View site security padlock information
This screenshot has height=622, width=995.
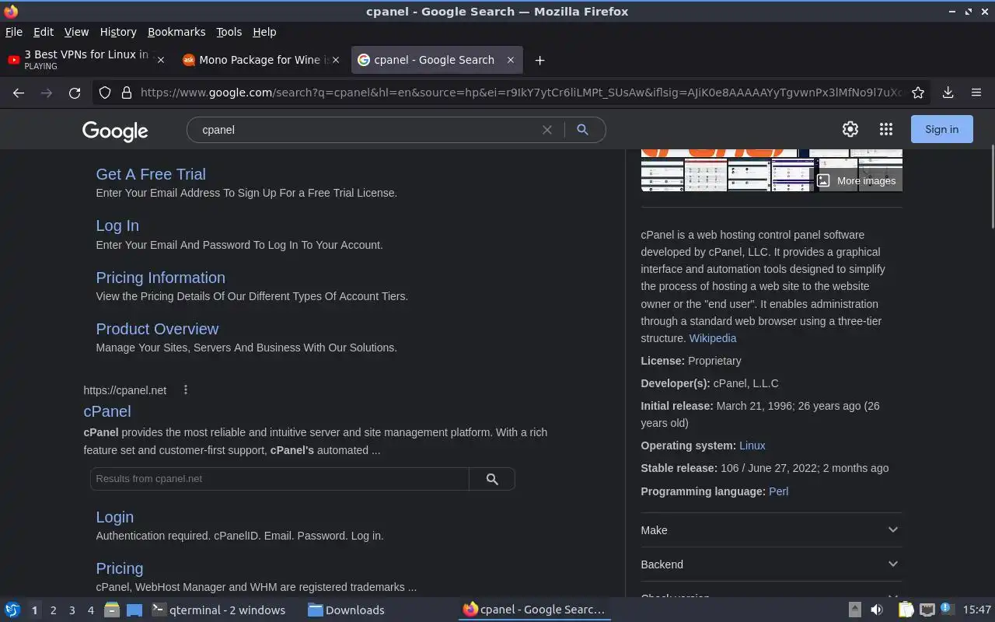click(127, 93)
